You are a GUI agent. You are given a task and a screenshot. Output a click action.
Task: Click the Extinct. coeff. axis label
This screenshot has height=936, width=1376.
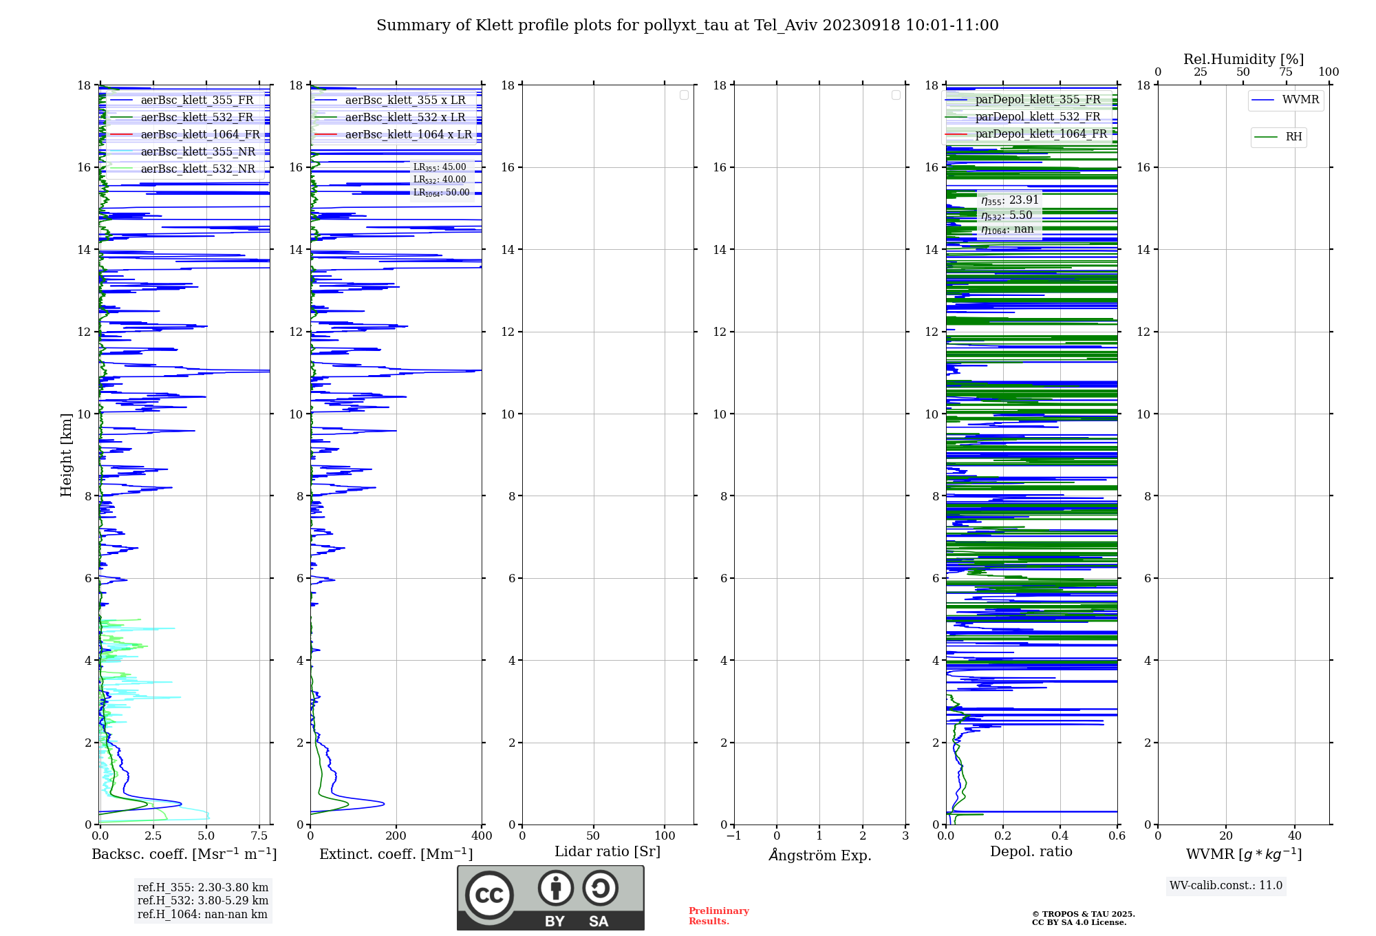click(396, 854)
